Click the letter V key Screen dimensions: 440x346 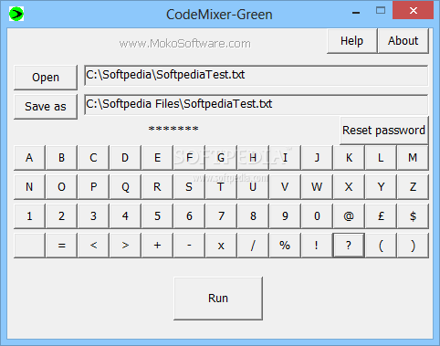tap(285, 187)
